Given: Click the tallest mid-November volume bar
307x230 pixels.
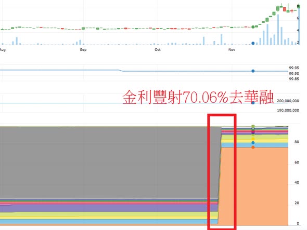Looking at the screenshot, I should coord(278,30).
